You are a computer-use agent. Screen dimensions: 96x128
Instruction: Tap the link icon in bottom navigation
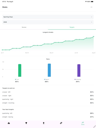[x=61, y=123]
